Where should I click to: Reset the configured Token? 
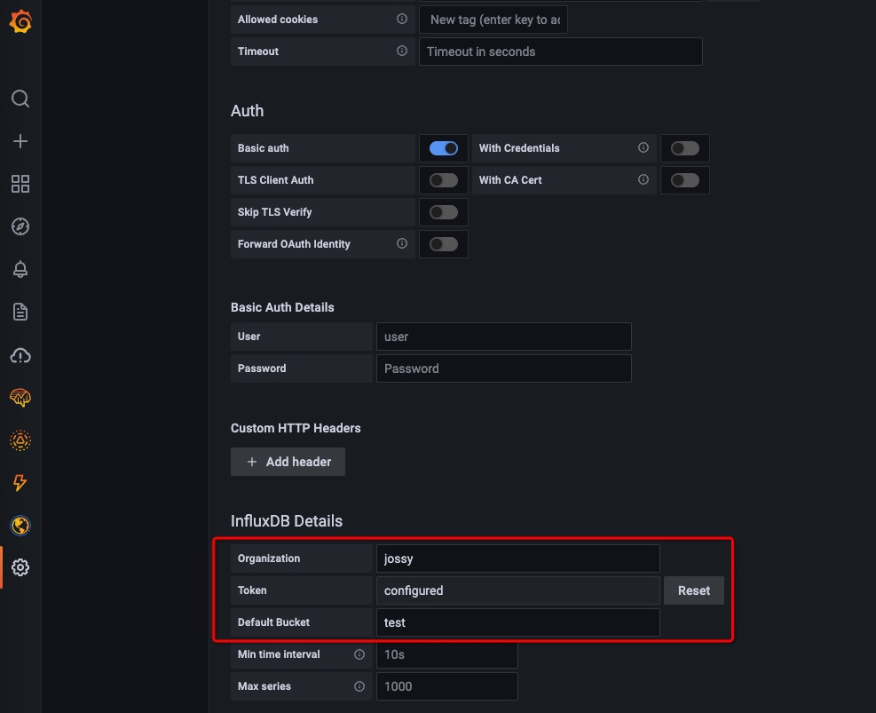[x=694, y=590]
